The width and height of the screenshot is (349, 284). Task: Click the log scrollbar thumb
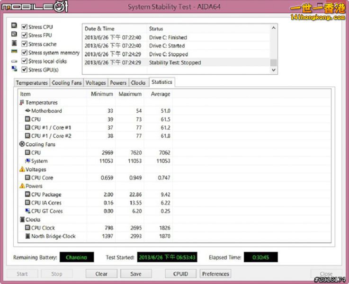(274, 62)
